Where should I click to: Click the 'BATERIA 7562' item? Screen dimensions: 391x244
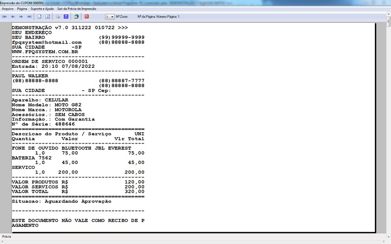[32, 158]
